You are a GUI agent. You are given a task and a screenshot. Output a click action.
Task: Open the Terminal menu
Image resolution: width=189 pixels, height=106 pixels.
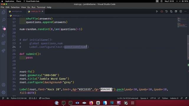click(x=41, y=7)
